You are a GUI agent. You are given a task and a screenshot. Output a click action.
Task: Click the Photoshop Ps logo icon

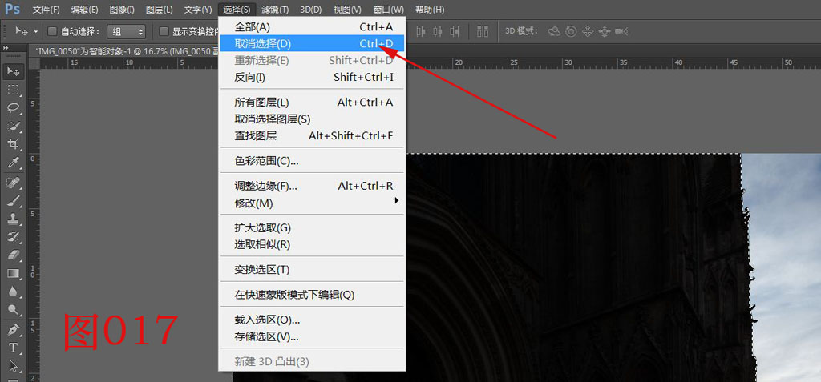[x=13, y=9]
